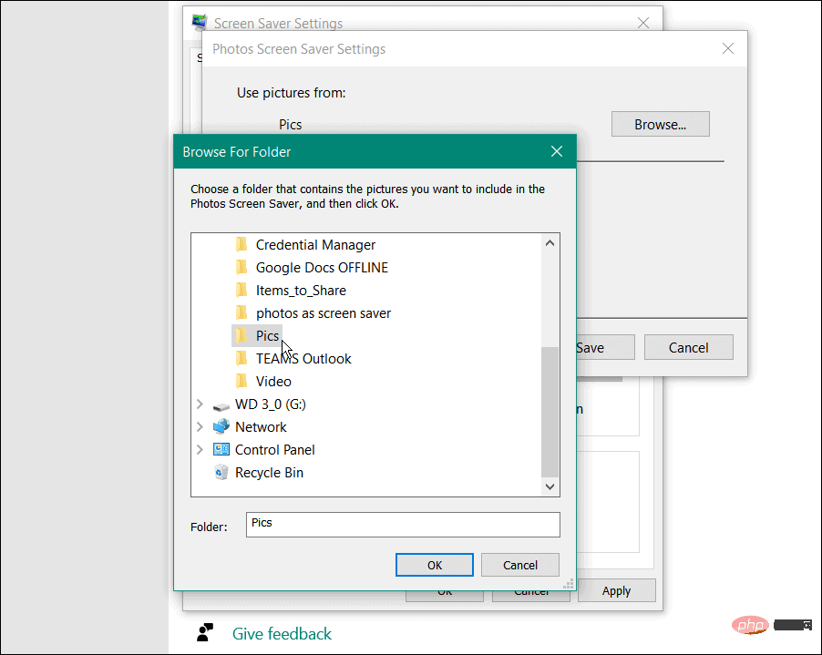Click the Google Docs OFFLINE folder icon
This screenshot has width=822, height=655.
click(241, 267)
